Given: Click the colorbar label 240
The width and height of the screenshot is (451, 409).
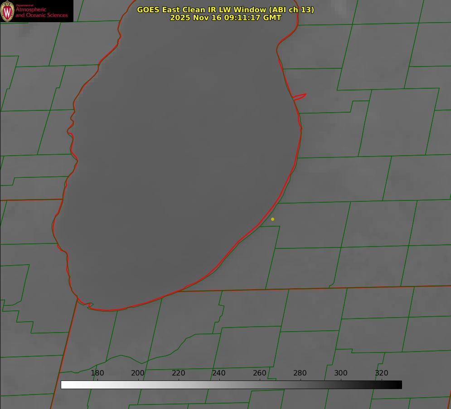Looking at the screenshot, I should pos(219,373).
